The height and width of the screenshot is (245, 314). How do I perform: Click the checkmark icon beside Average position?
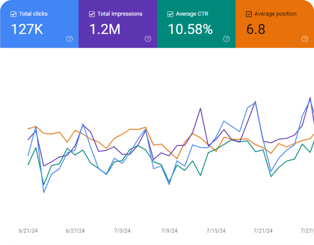click(x=249, y=14)
